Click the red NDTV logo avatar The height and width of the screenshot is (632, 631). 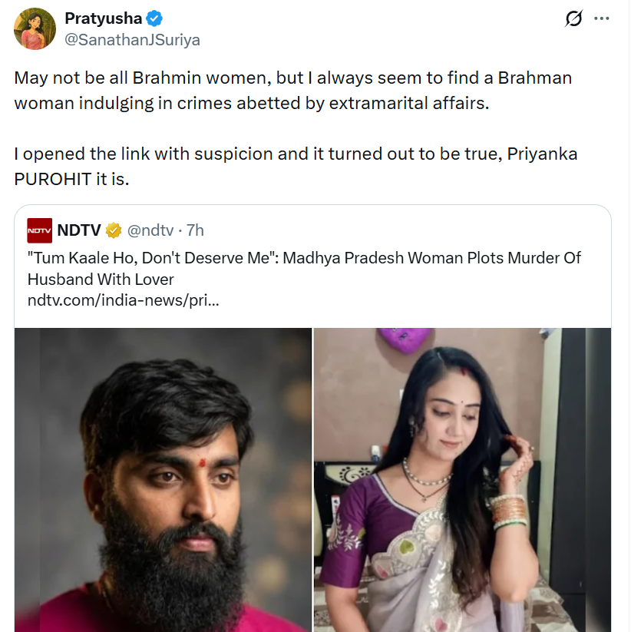point(39,230)
